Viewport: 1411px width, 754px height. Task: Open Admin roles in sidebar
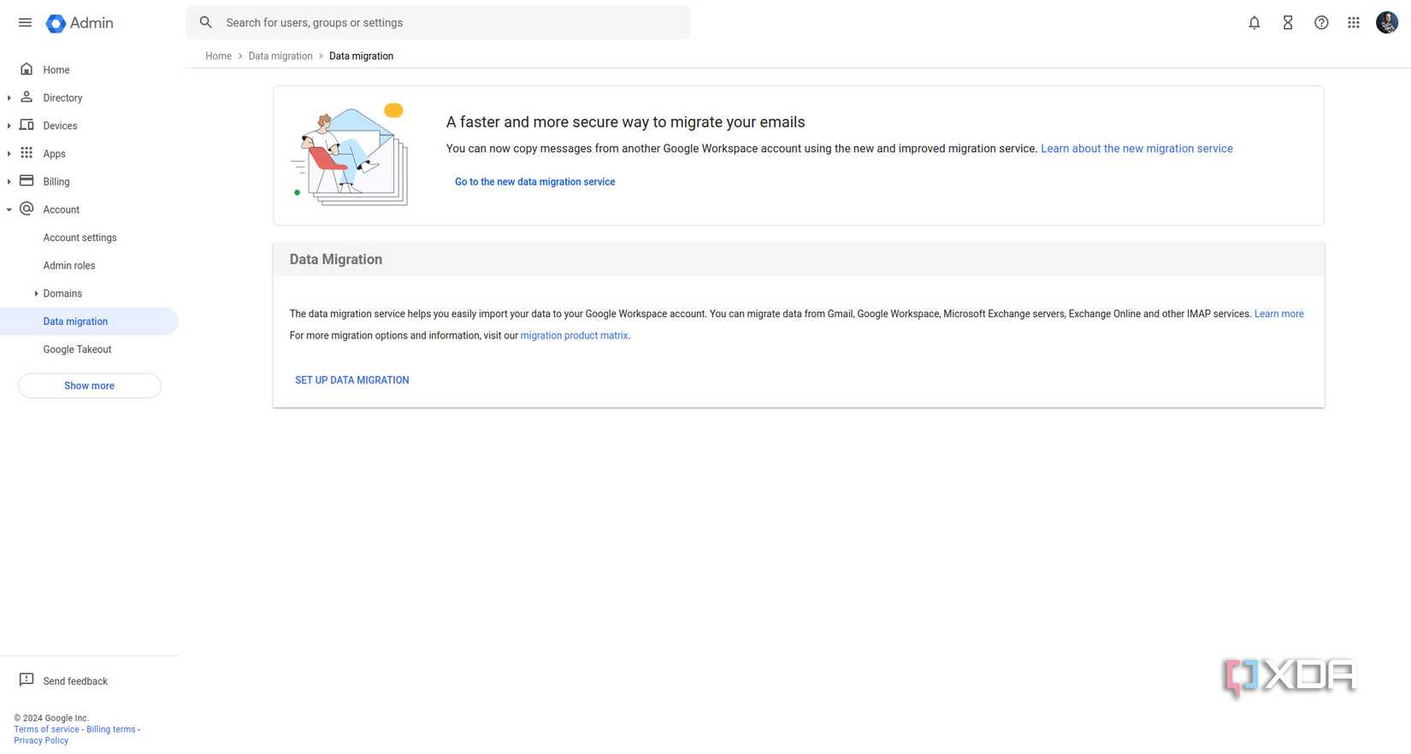click(69, 266)
